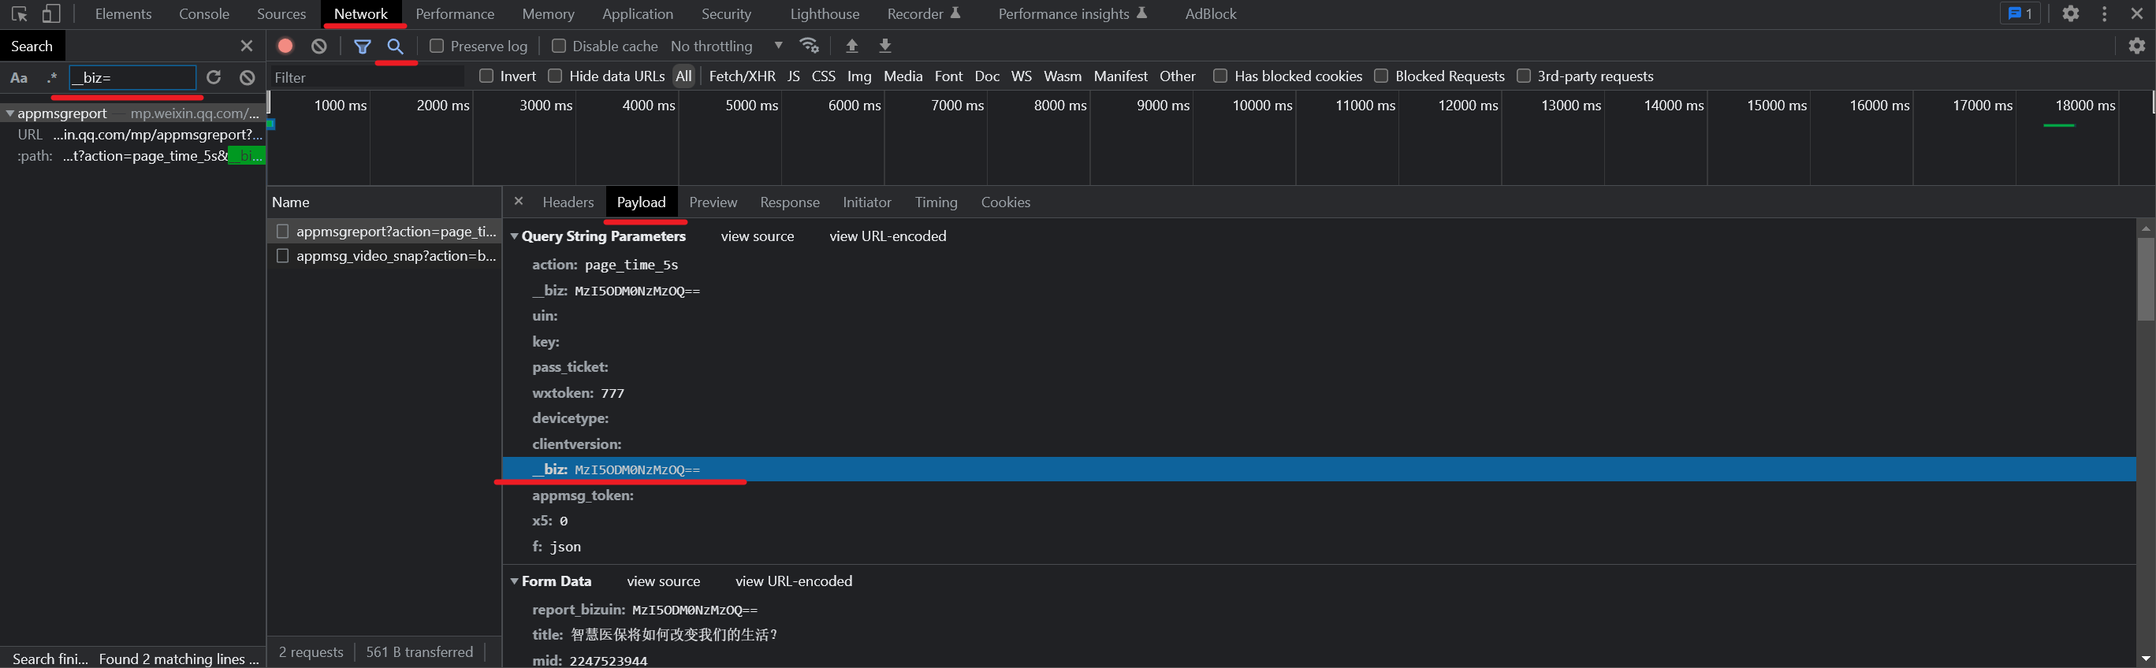Enable the Preserve log checkbox
2156x668 pixels.
coord(436,46)
